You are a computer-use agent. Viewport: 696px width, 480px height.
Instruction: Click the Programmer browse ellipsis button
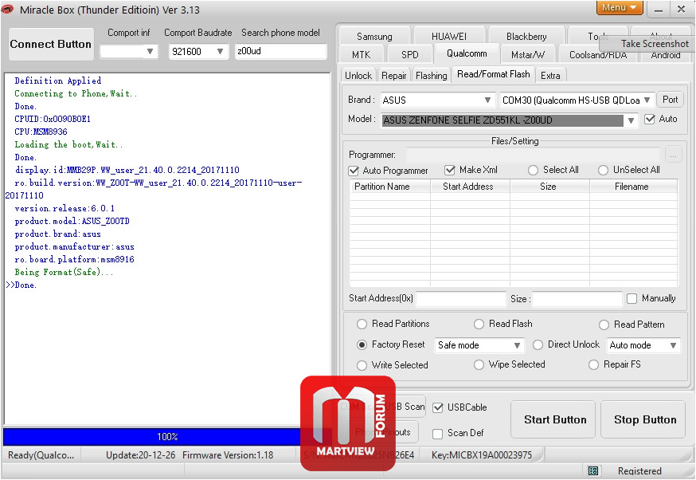pos(673,155)
